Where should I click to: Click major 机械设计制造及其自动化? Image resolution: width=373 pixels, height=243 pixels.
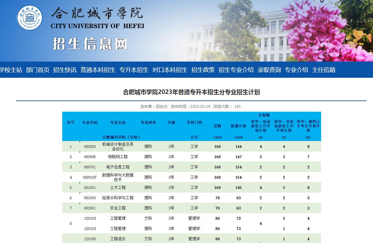pyautogui.click(x=118, y=146)
